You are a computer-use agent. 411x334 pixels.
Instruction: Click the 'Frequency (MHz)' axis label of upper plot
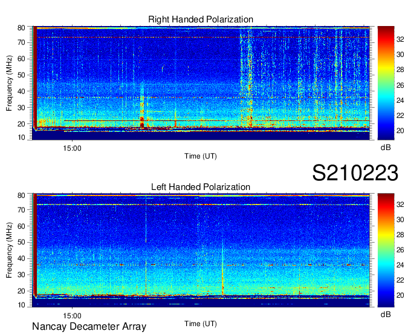(9, 83)
